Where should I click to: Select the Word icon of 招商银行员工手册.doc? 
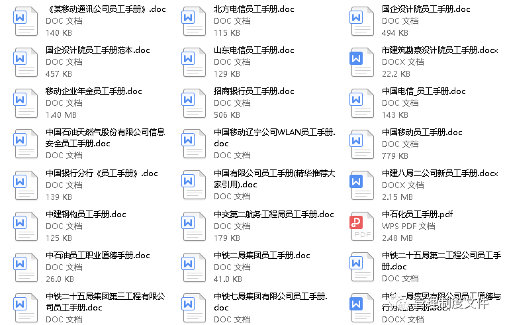click(x=194, y=103)
